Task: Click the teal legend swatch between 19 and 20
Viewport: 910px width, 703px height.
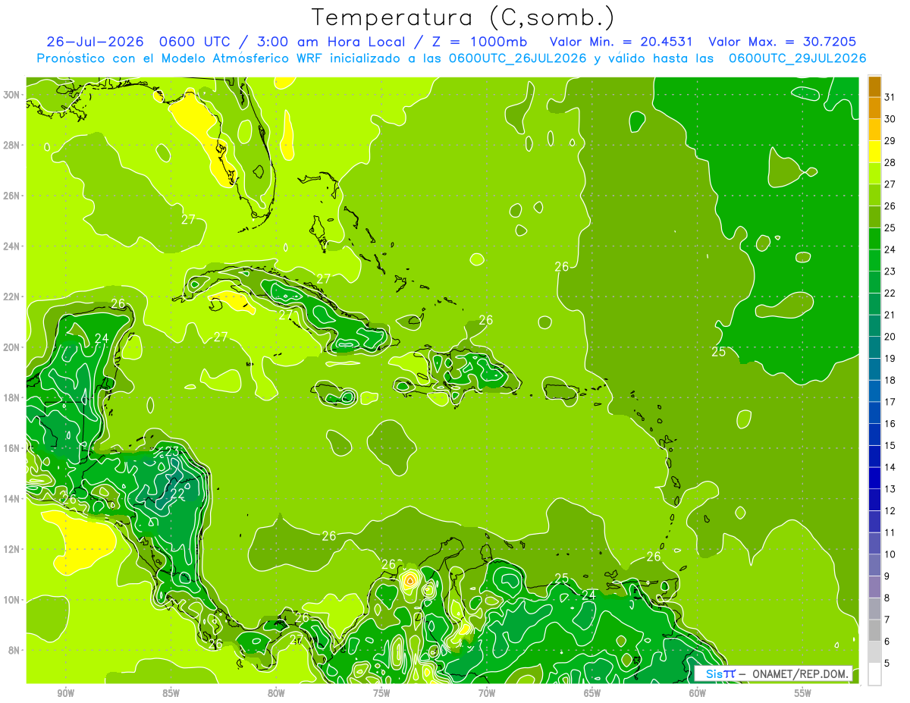Action: click(x=874, y=348)
